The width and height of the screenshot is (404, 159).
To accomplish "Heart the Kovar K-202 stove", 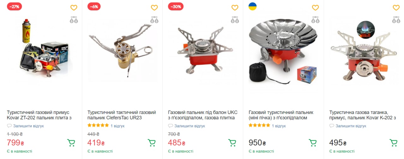I will point(396,8).
